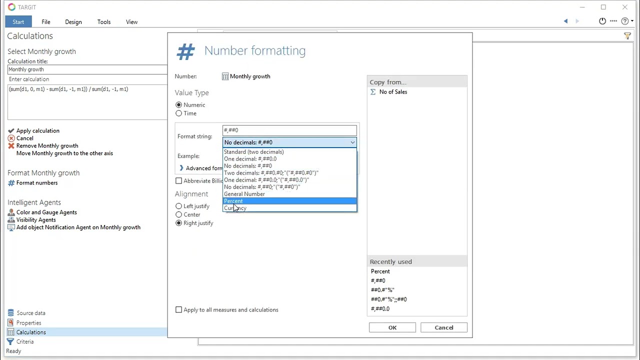Select One decimal: #,##0.0 option

[289, 159]
